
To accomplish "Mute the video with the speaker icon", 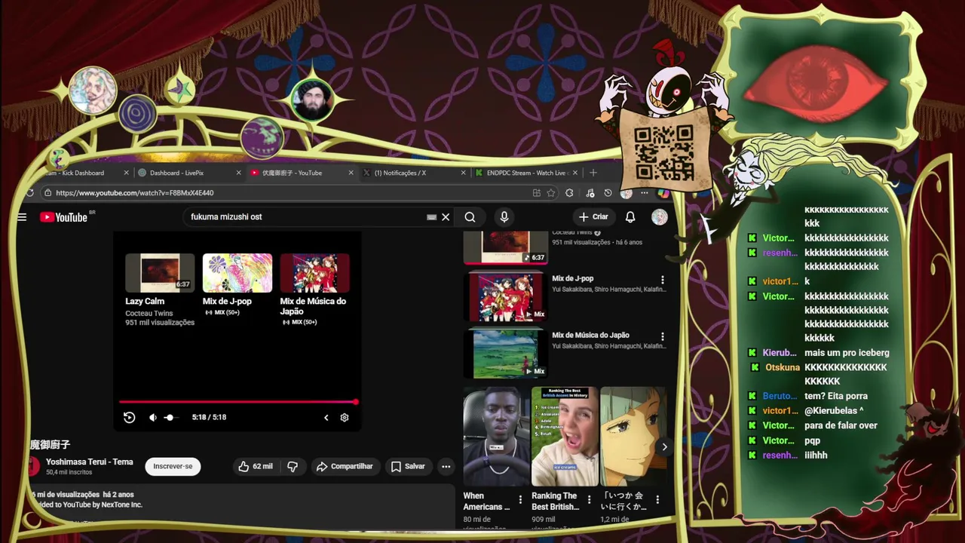I will tap(153, 417).
